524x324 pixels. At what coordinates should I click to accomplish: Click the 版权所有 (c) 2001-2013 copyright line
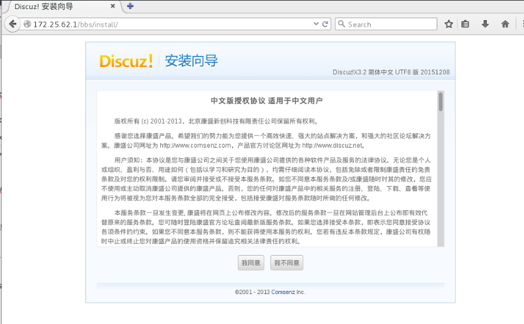[x=217, y=121]
